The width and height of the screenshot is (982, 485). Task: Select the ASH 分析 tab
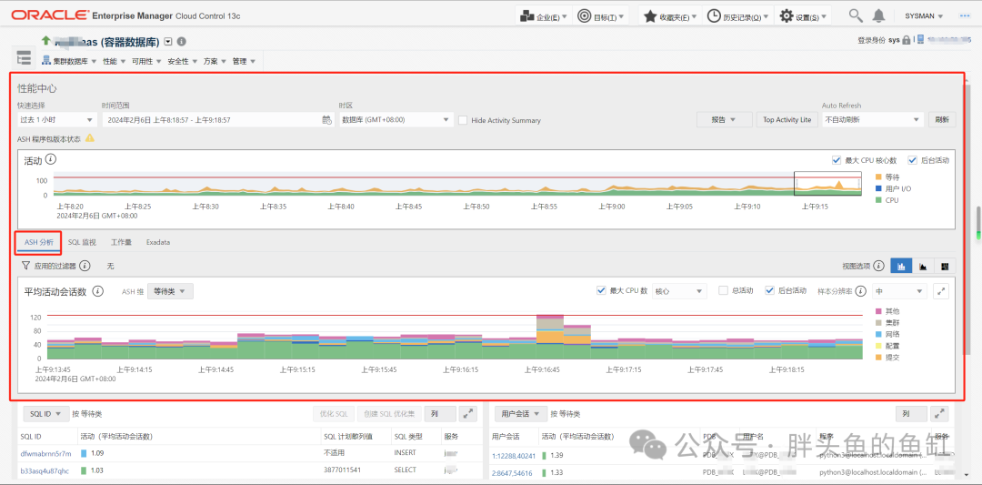click(x=38, y=242)
